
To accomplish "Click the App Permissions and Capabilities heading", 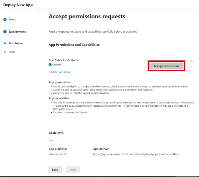I will click(x=74, y=45).
